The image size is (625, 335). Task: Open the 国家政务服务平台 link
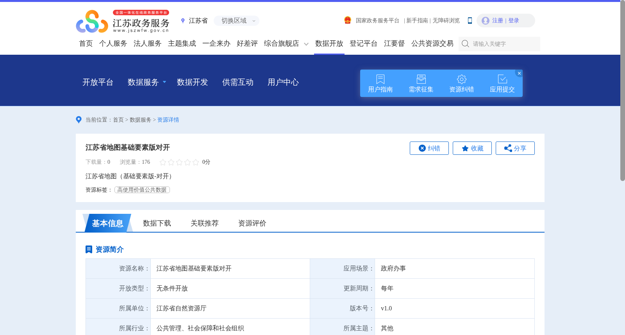pyautogui.click(x=377, y=21)
